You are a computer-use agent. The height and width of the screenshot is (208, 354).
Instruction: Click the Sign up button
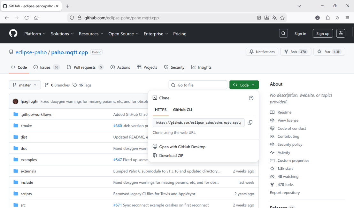click(x=323, y=34)
